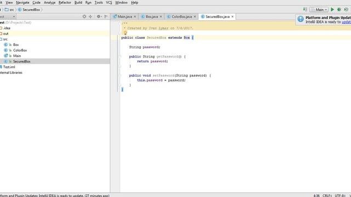The image size is (351, 197).
Task: Click the 'return password;' line in the editor
Action: [152, 61]
